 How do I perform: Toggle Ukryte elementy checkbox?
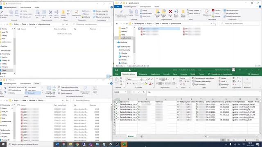pyautogui.click(x=59, y=93)
